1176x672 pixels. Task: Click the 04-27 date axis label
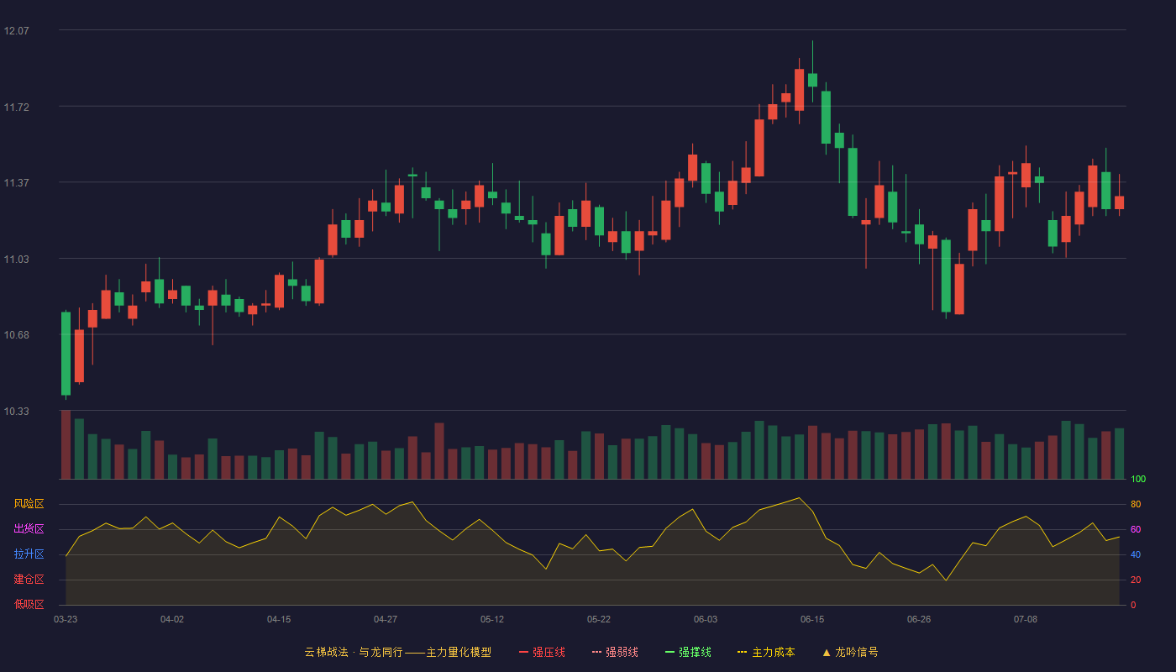[x=386, y=619]
